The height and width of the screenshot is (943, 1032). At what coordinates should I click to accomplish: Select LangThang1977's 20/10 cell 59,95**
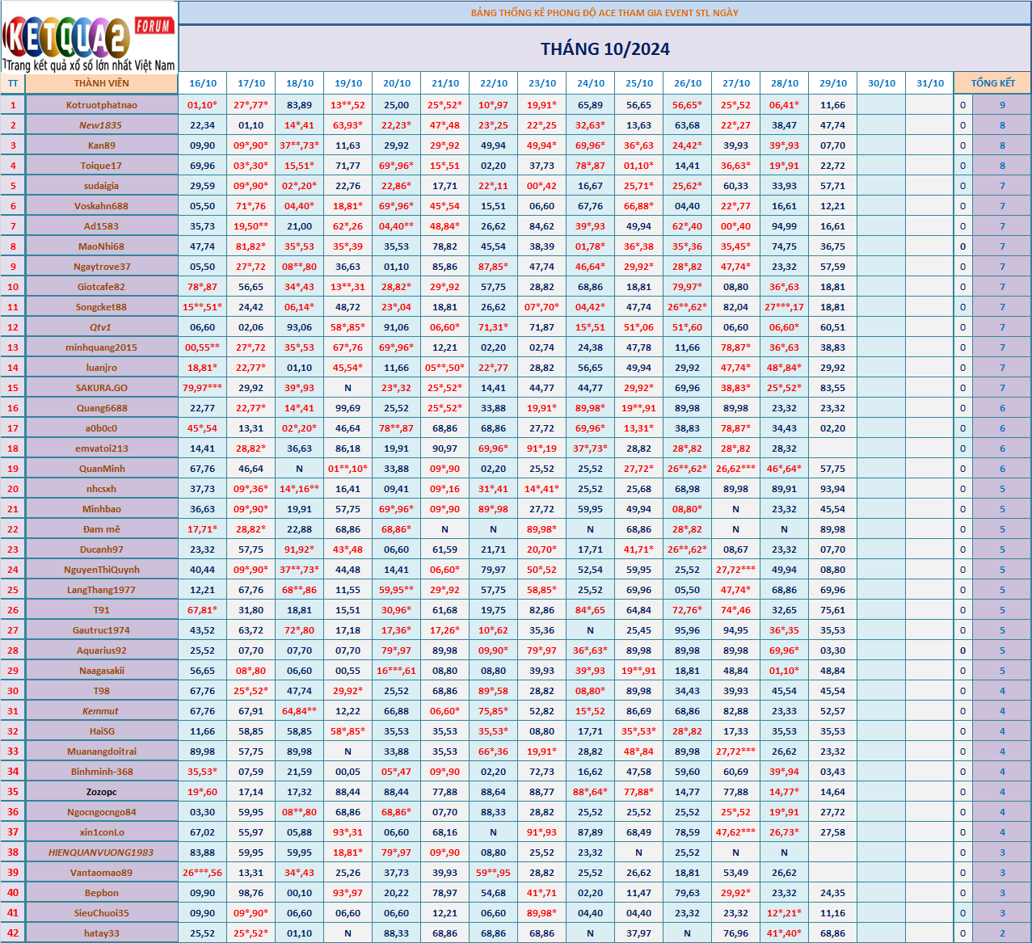[397, 590]
